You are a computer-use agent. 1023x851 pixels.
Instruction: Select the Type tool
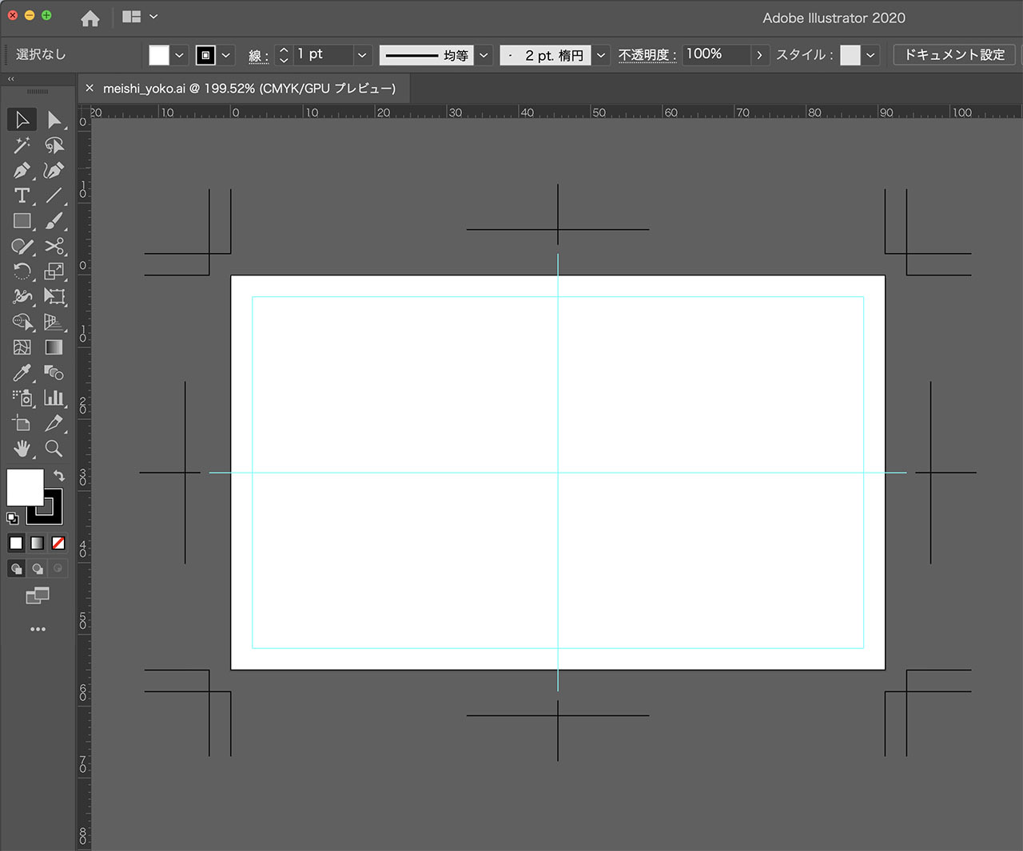click(x=22, y=196)
